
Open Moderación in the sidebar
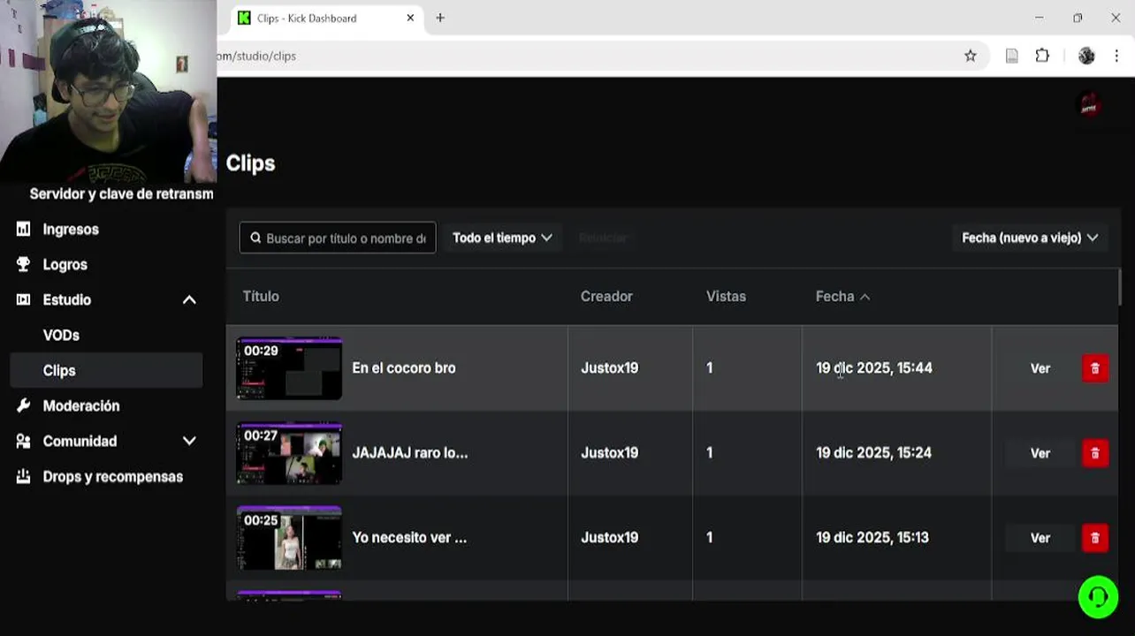click(x=81, y=406)
